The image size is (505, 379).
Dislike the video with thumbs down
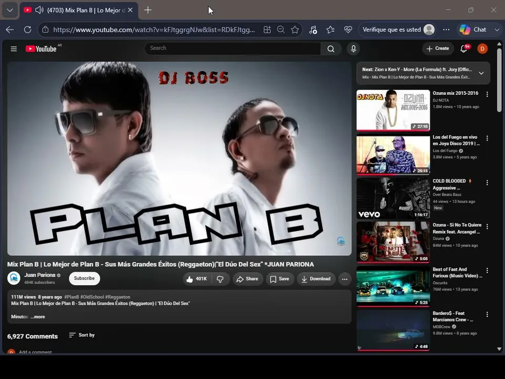(x=220, y=279)
